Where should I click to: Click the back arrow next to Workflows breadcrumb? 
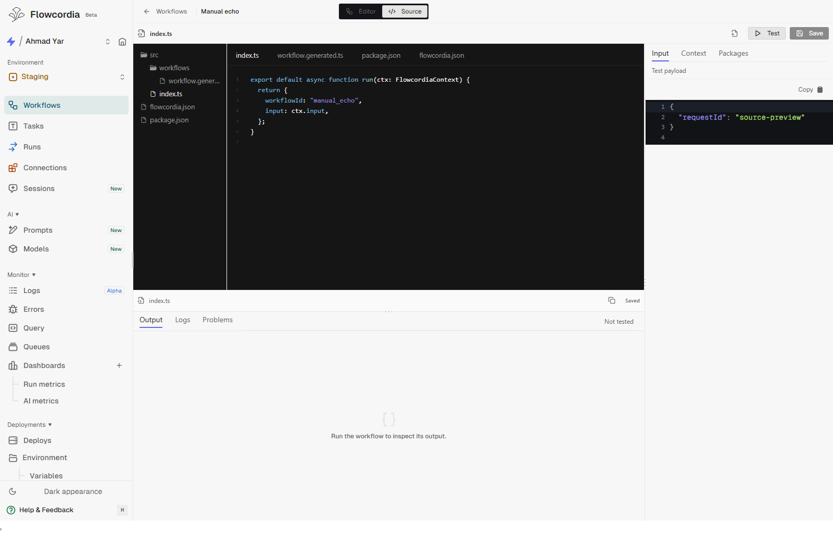pos(147,11)
